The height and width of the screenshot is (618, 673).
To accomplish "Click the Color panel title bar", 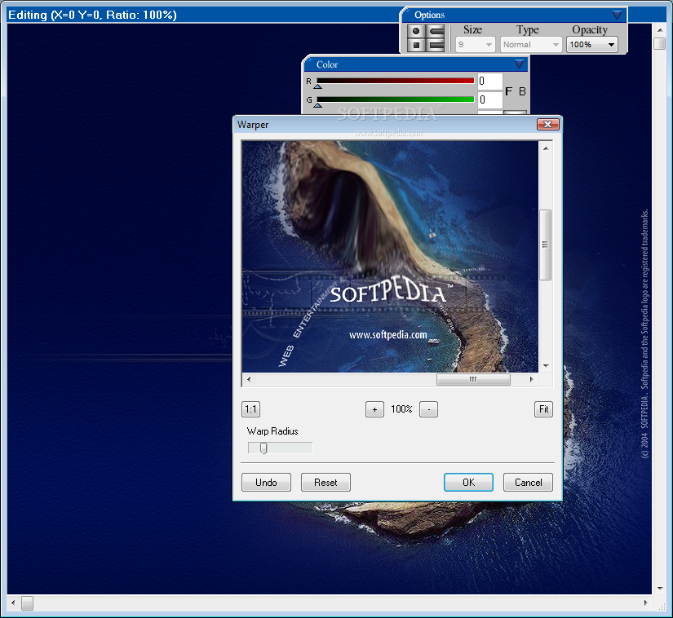I will coord(415,64).
